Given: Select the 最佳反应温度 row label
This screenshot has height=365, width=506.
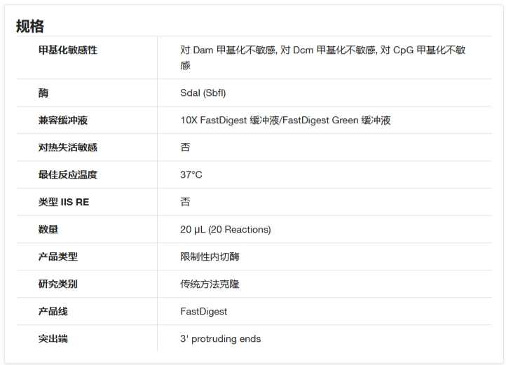Looking at the screenshot, I should [x=68, y=174].
